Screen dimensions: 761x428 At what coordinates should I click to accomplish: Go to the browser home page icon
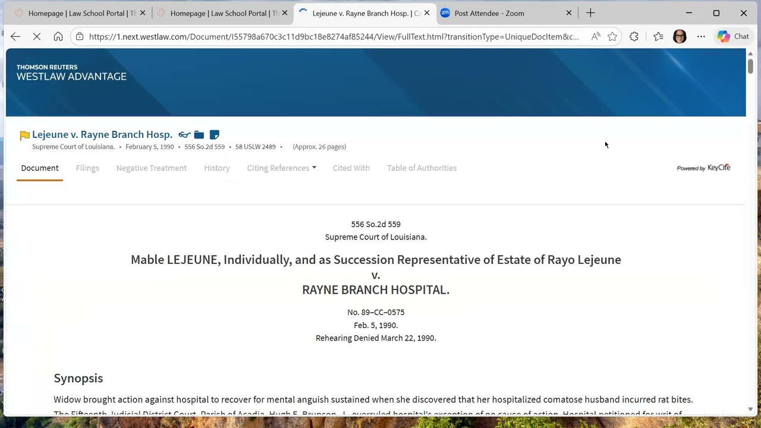pos(58,36)
